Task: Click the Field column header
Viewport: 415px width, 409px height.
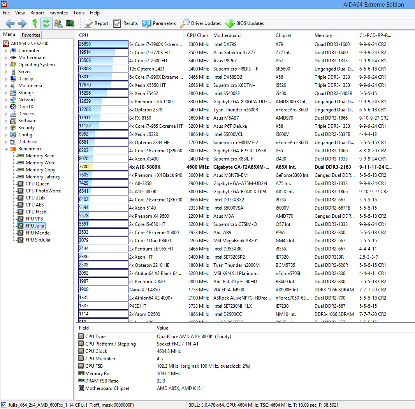Action: click(116, 328)
